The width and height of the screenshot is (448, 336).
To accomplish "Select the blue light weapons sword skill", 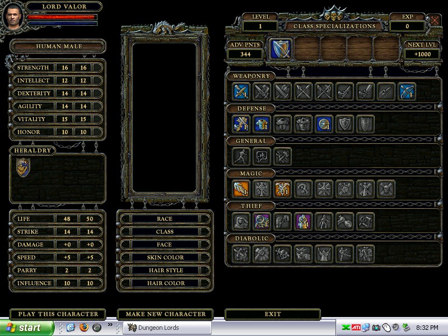I will (x=241, y=91).
